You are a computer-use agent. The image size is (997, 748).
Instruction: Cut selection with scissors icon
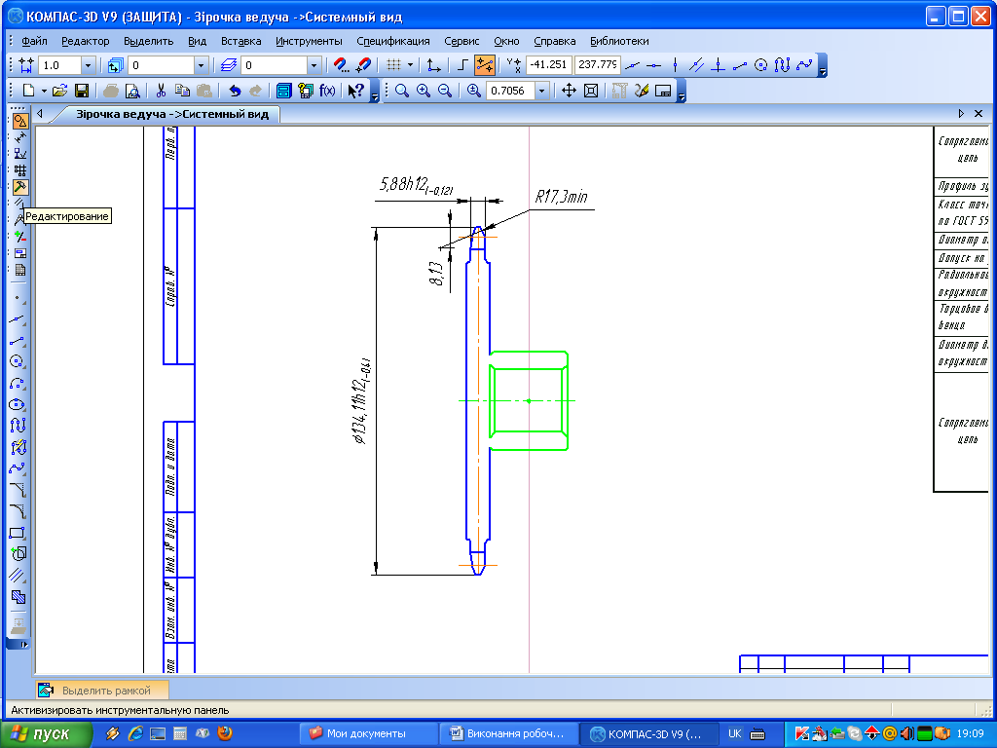[161, 91]
